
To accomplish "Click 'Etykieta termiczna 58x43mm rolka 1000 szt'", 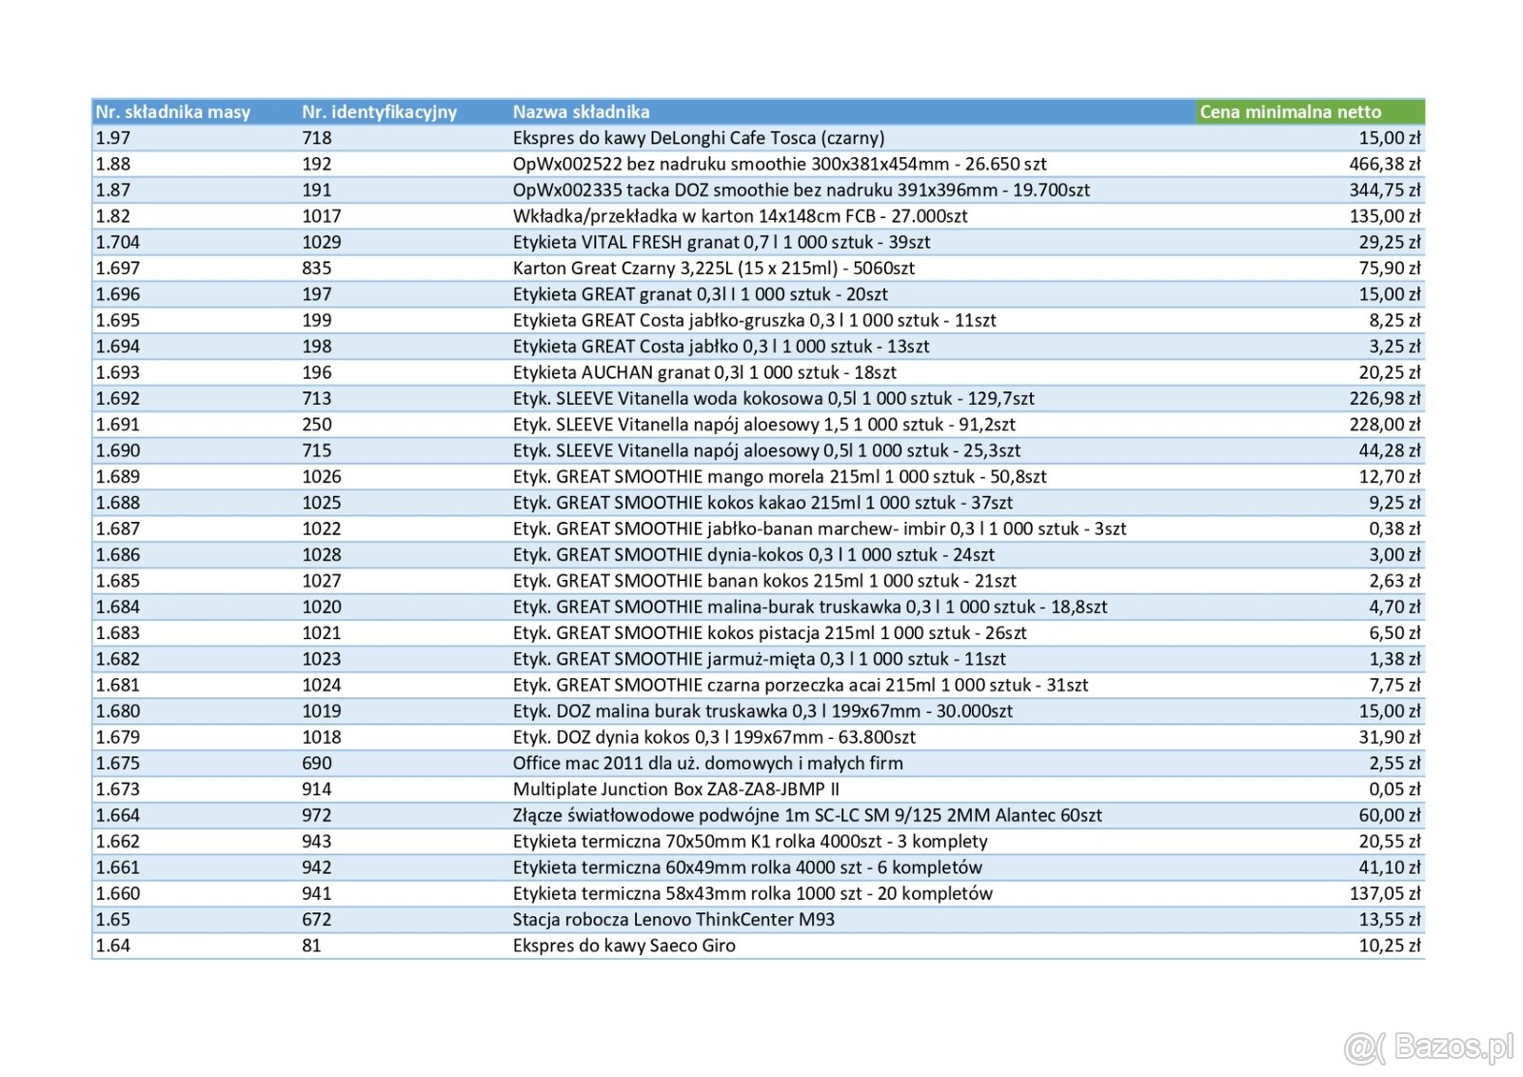I will [753, 893].
